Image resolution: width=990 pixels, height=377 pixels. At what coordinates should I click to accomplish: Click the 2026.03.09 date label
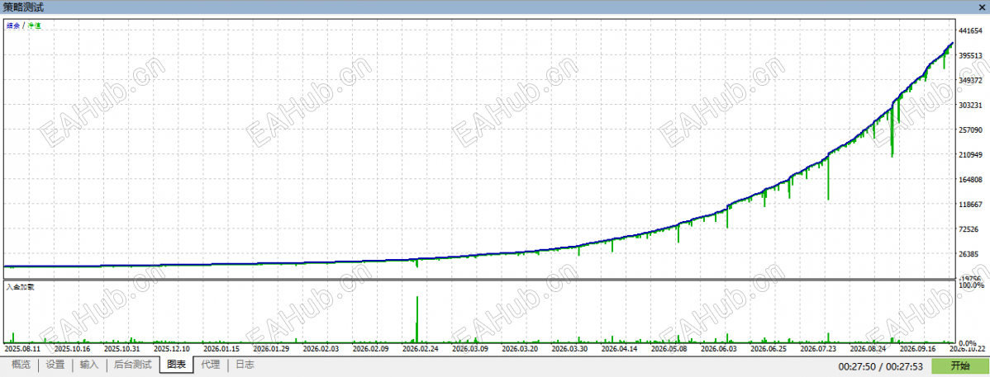point(470,348)
